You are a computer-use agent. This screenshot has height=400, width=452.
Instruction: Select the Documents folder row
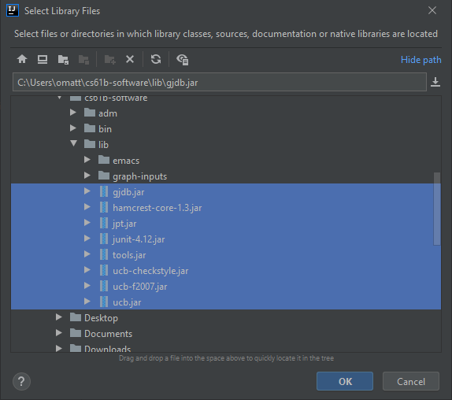pos(226,333)
